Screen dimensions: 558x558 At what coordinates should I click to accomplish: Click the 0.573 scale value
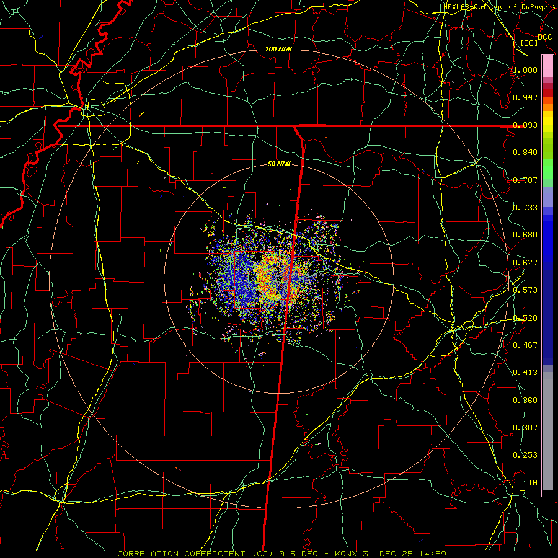click(x=525, y=290)
